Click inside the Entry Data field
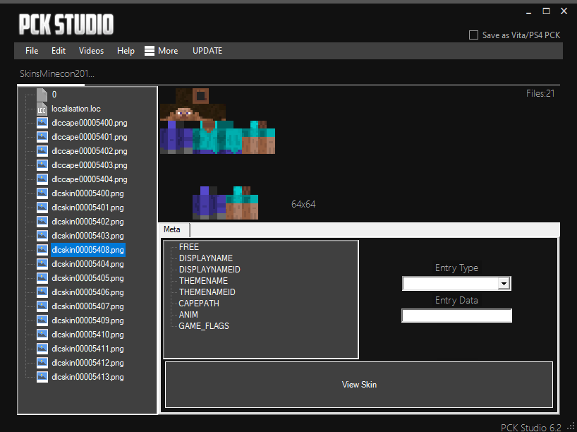 tap(456, 316)
